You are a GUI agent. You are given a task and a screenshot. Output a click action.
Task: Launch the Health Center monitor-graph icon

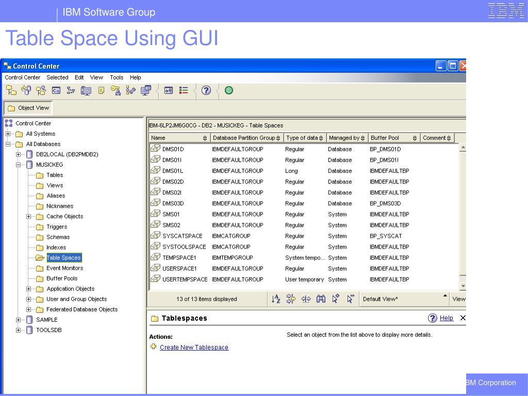pos(86,91)
